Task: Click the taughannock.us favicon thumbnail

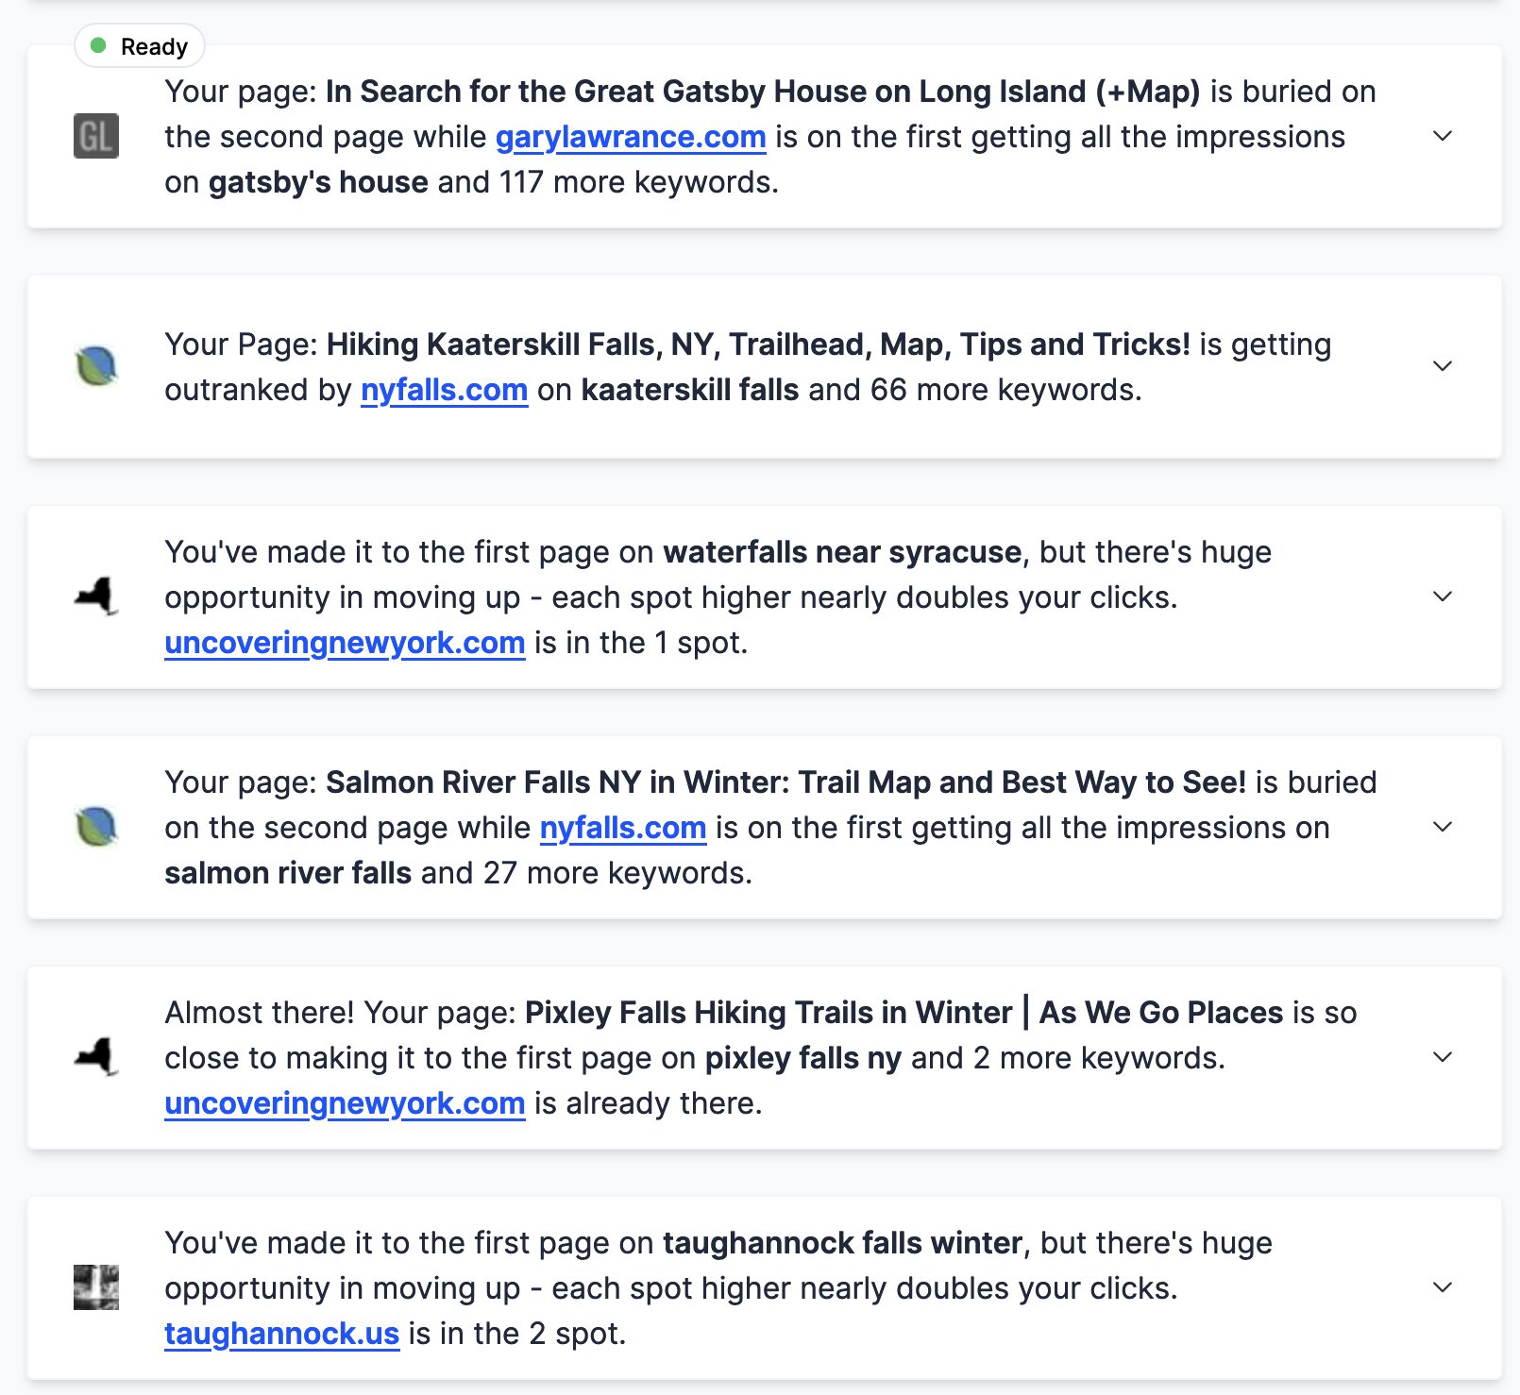Action: pyautogui.click(x=96, y=1287)
